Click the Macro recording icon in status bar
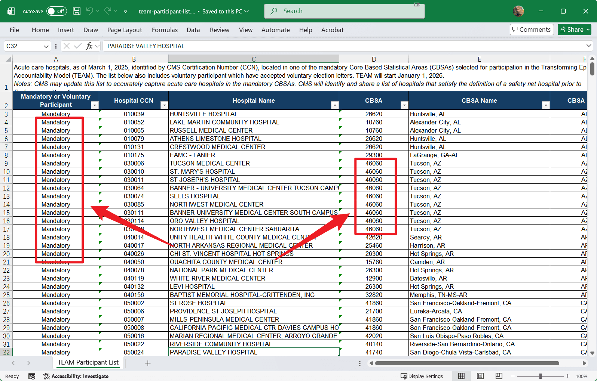The width and height of the screenshot is (597, 381). pos(32,376)
